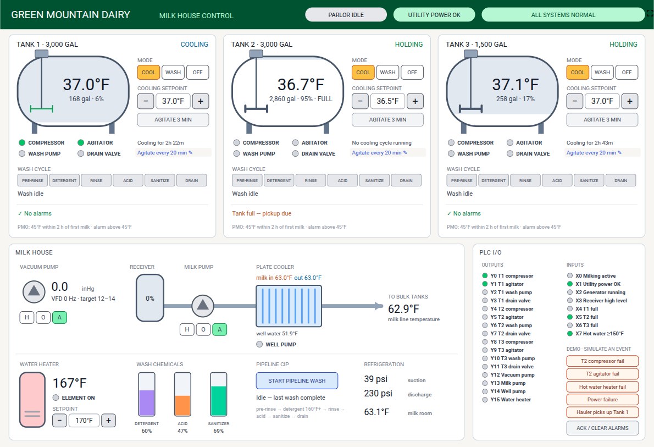Decrease Tank 2 cooling setpoint
This screenshot has width=654, height=447.
pos(360,101)
